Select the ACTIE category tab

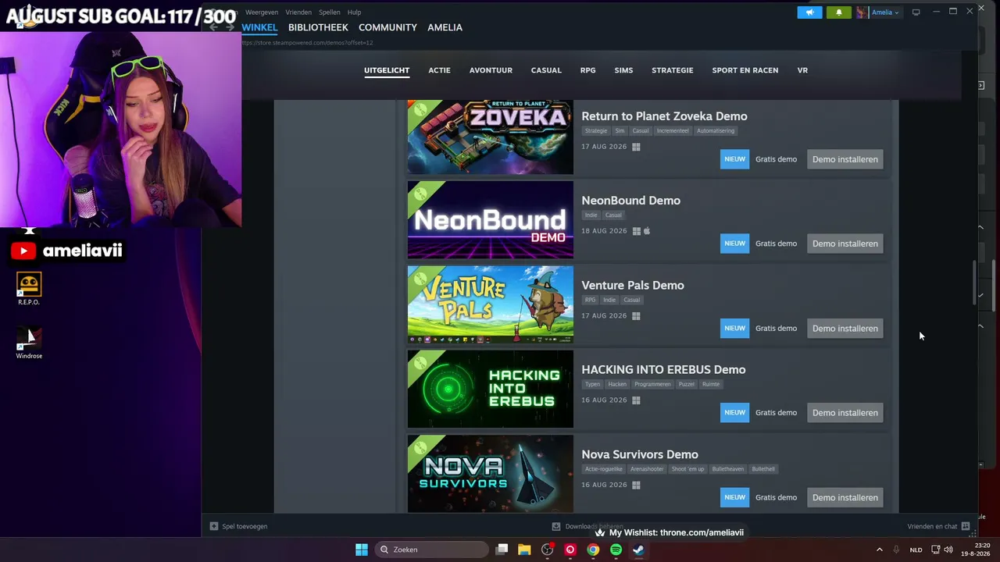click(x=439, y=70)
